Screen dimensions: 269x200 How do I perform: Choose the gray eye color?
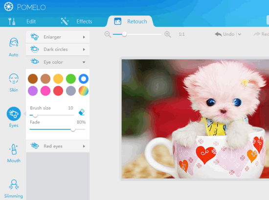[71, 91]
